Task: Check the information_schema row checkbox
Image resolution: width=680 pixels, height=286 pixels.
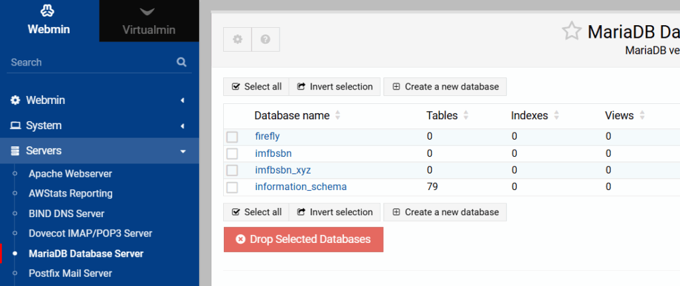Action: 232,187
